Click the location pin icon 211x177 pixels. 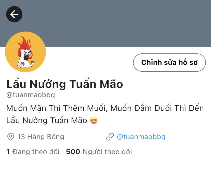coord(11,137)
